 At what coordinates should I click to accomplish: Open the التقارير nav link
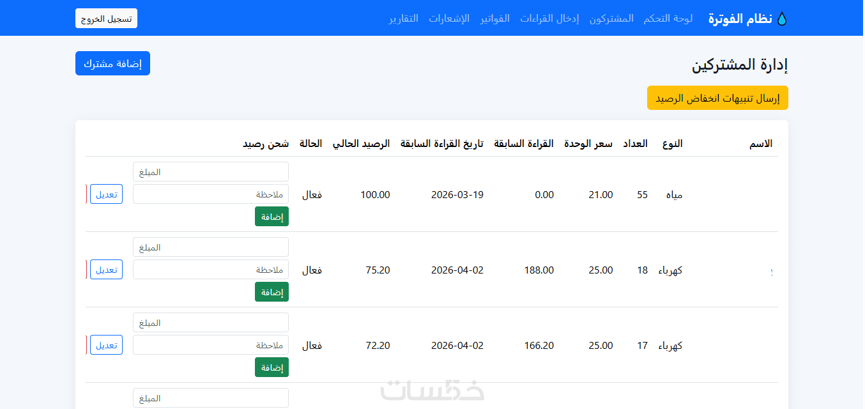404,19
